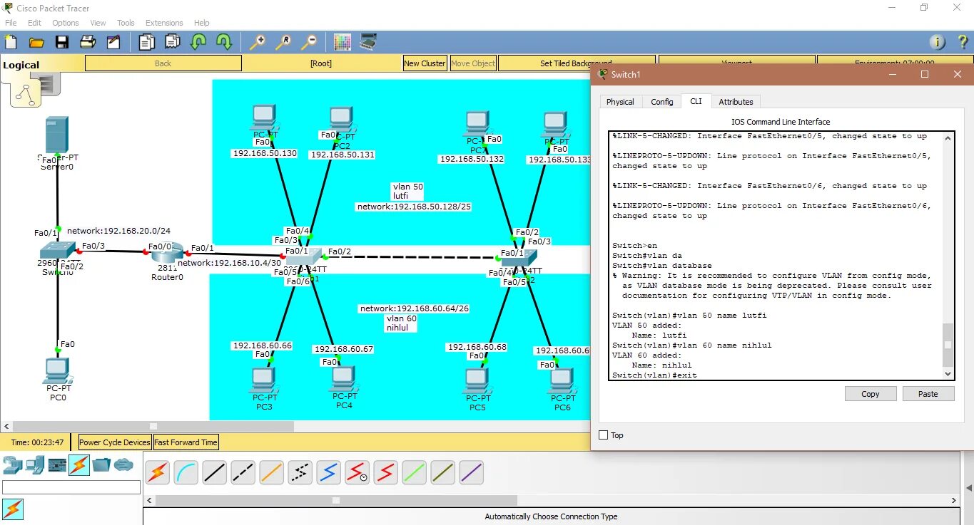Image resolution: width=974 pixels, height=525 pixels.
Task: Choose the blue Coaxial cable
Action: pyautogui.click(x=329, y=473)
